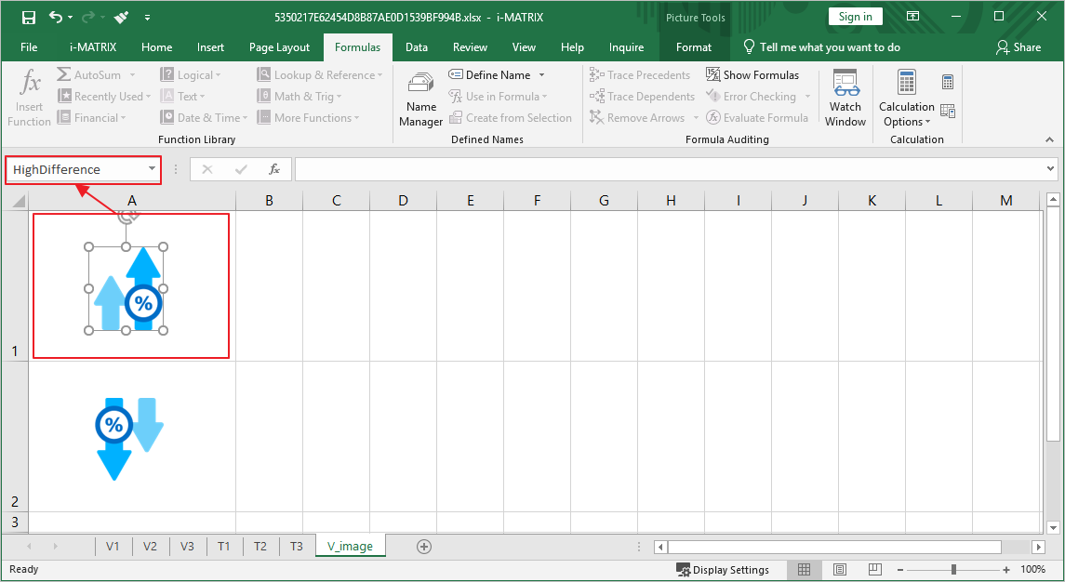Adjust the zoom slider in status bar
Screen dimensions: 1065x582
[x=953, y=570]
